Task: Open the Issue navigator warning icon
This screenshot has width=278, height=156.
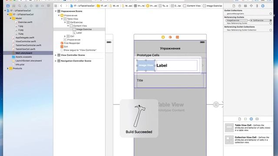Action: click(x=25, y=6)
